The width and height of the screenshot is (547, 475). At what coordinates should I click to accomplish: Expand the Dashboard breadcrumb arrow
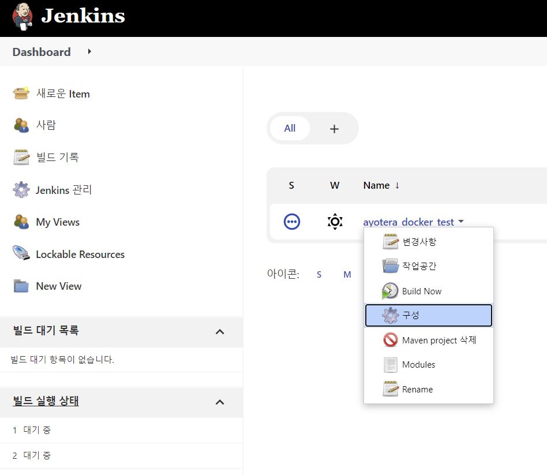point(89,51)
